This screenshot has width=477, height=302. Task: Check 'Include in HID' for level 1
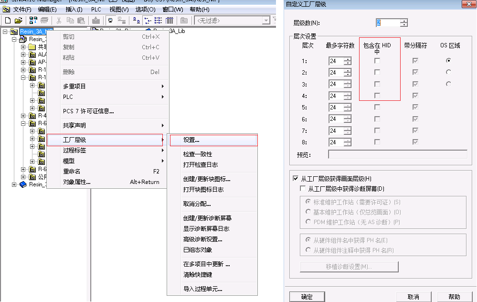[x=377, y=61]
